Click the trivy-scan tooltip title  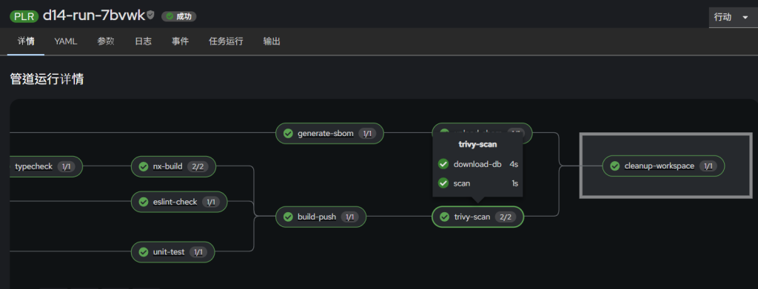tap(477, 144)
